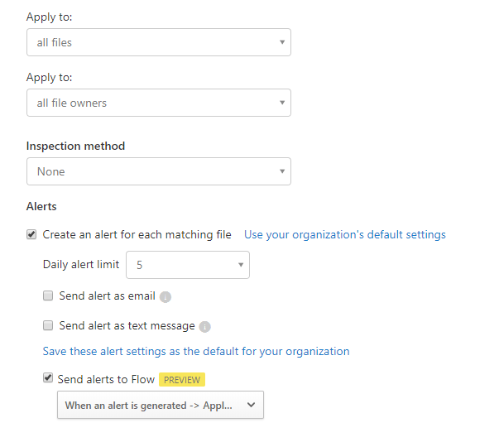Open the 'all files' dropdown
The width and height of the screenshot is (499, 442).
pos(158,42)
